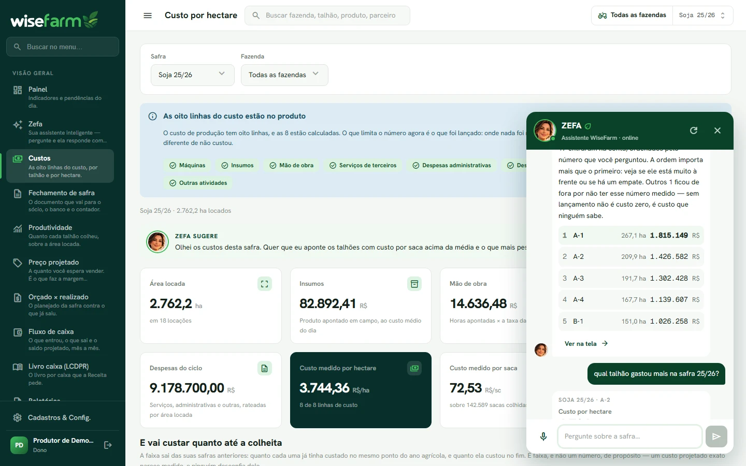Open the top-bar Soja 25/26 season selector
Screen dimensions: 746x466
702,16
